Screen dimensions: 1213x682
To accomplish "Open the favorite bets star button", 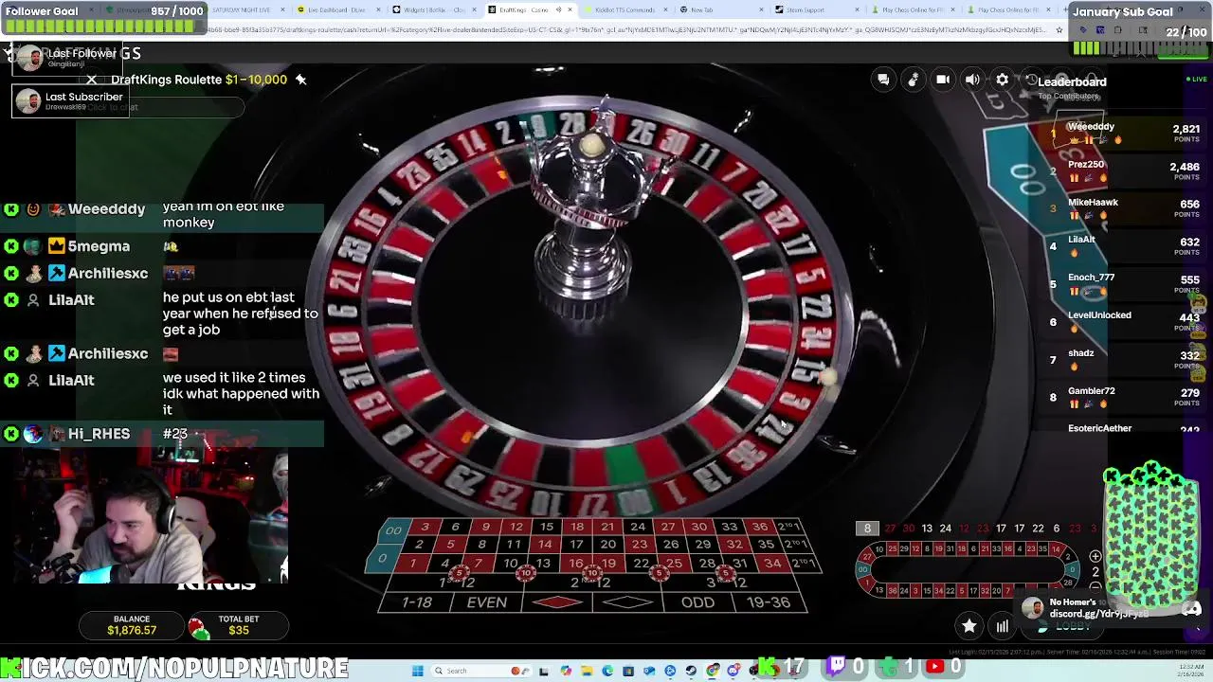I will [969, 625].
